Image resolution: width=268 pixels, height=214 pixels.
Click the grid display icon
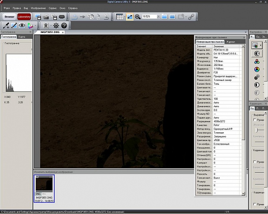point(119,17)
